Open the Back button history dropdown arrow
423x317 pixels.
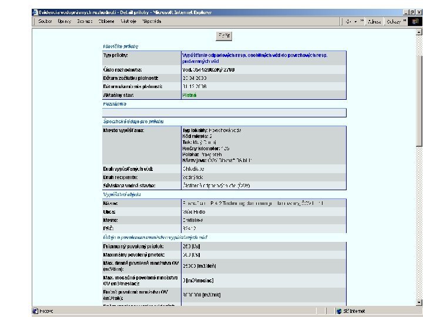(355, 21)
